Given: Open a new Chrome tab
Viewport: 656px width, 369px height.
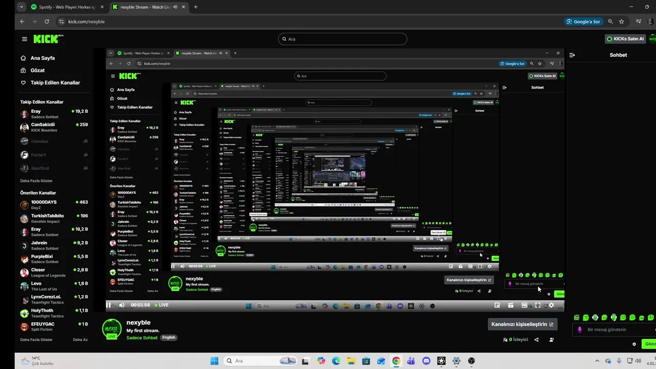Looking at the screenshot, I should (x=195, y=7).
